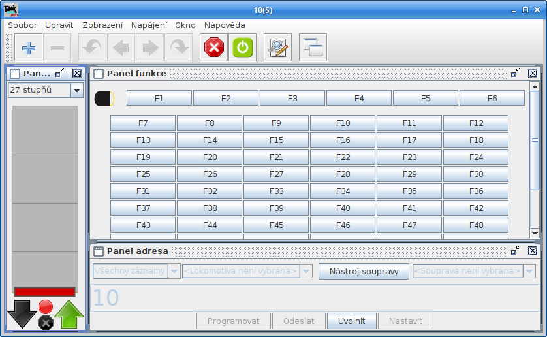Toggle function F1
The height and width of the screenshot is (337, 547).
[x=159, y=98]
